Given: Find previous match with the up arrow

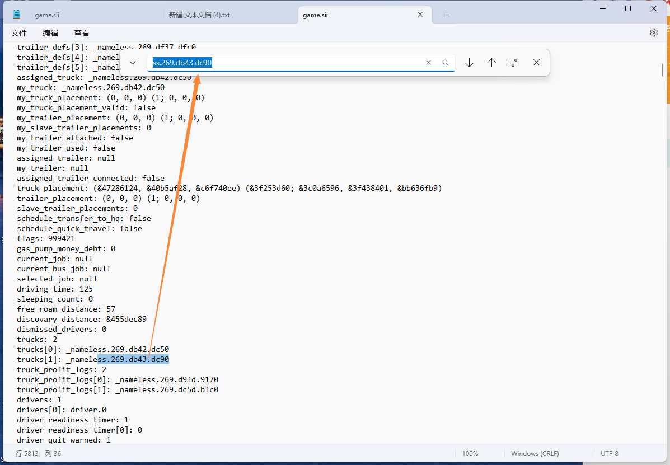Looking at the screenshot, I should [492, 63].
